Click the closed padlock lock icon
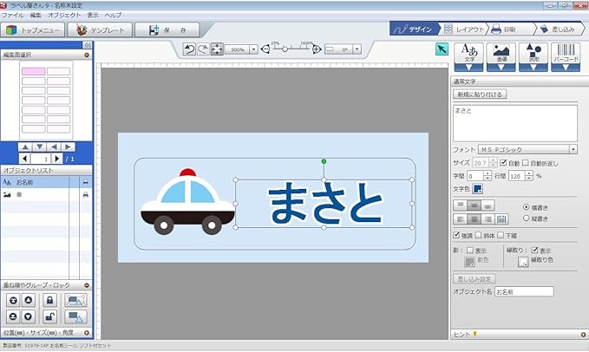The width and height of the screenshot is (589, 352). [x=50, y=300]
